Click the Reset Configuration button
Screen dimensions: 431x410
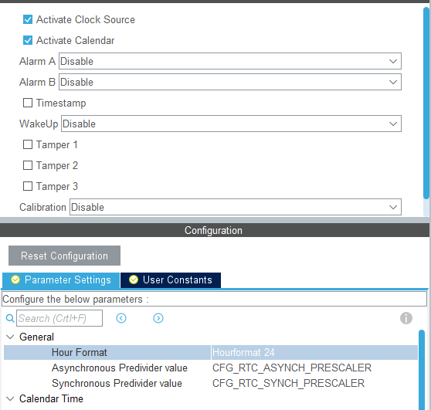64,256
